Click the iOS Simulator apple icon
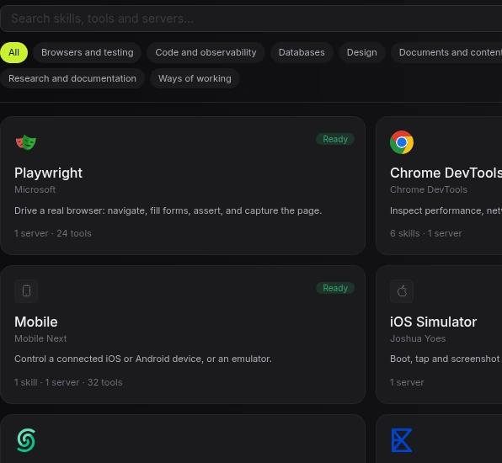The width and height of the screenshot is (502, 463). [x=402, y=291]
